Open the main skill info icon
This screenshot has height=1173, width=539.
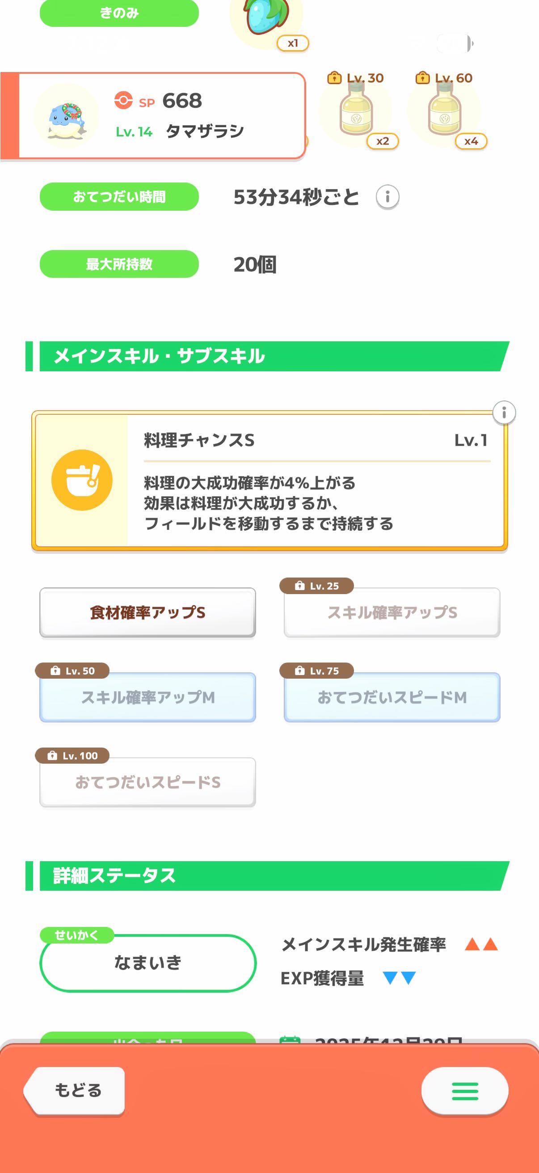point(504,413)
